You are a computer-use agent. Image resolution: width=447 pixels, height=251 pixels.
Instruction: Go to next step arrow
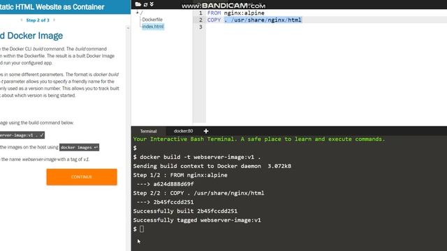54,20
